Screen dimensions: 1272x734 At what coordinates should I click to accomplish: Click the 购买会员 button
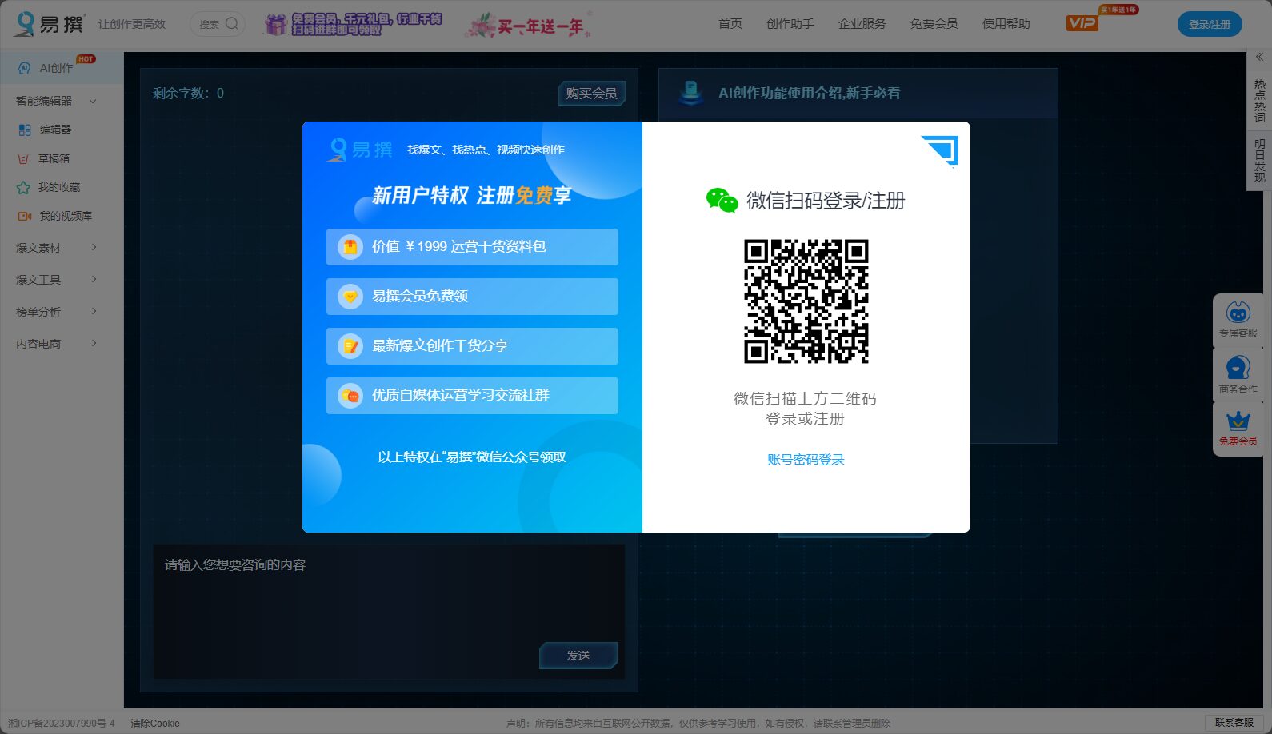[591, 94]
